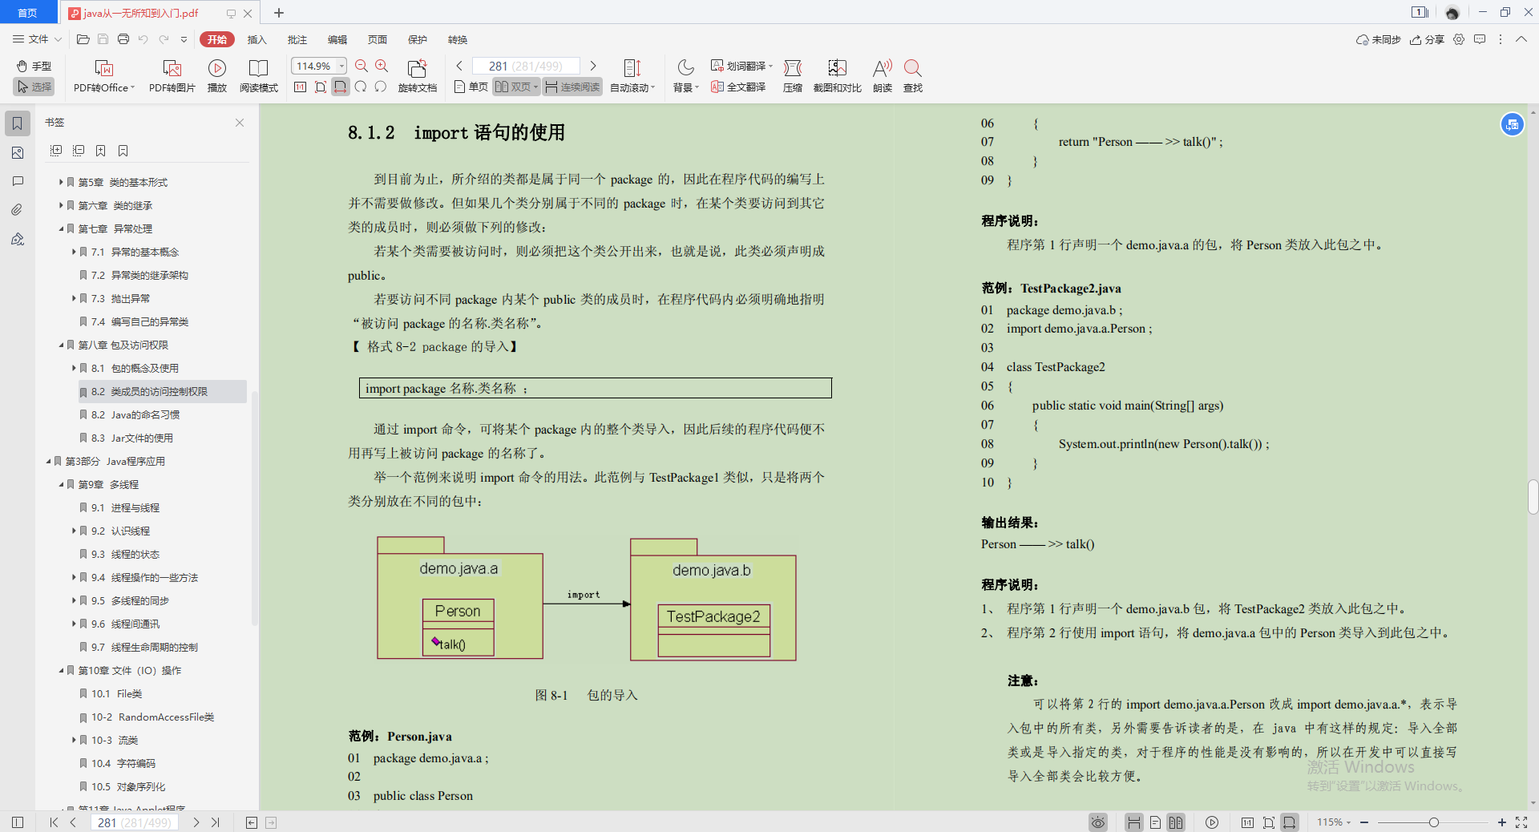The image size is (1539, 832).
Task: Switch to the 批注 ribbon tab
Action: [x=297, y=39]
